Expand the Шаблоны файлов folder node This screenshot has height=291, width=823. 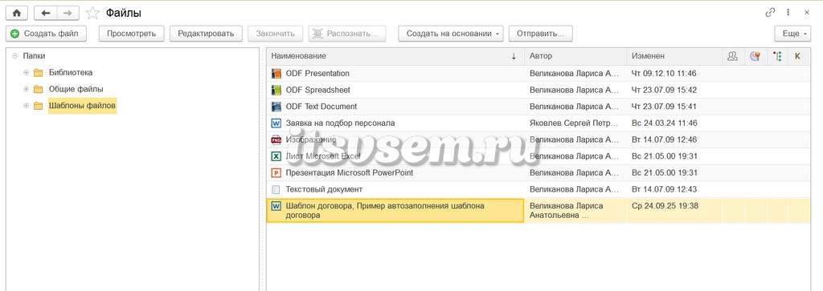click(x=26, y=107)
